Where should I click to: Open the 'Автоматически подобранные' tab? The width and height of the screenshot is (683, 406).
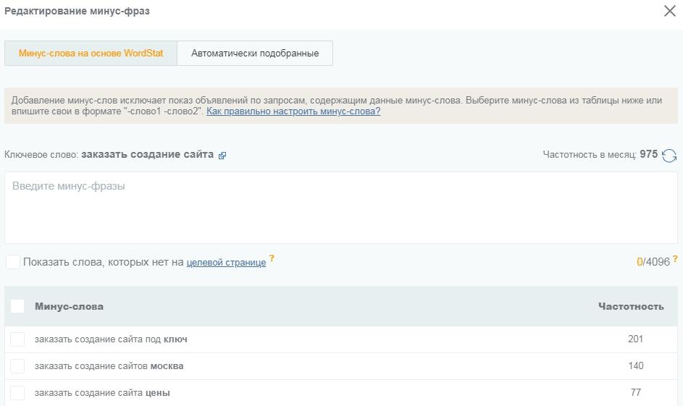tap(255, 54)
